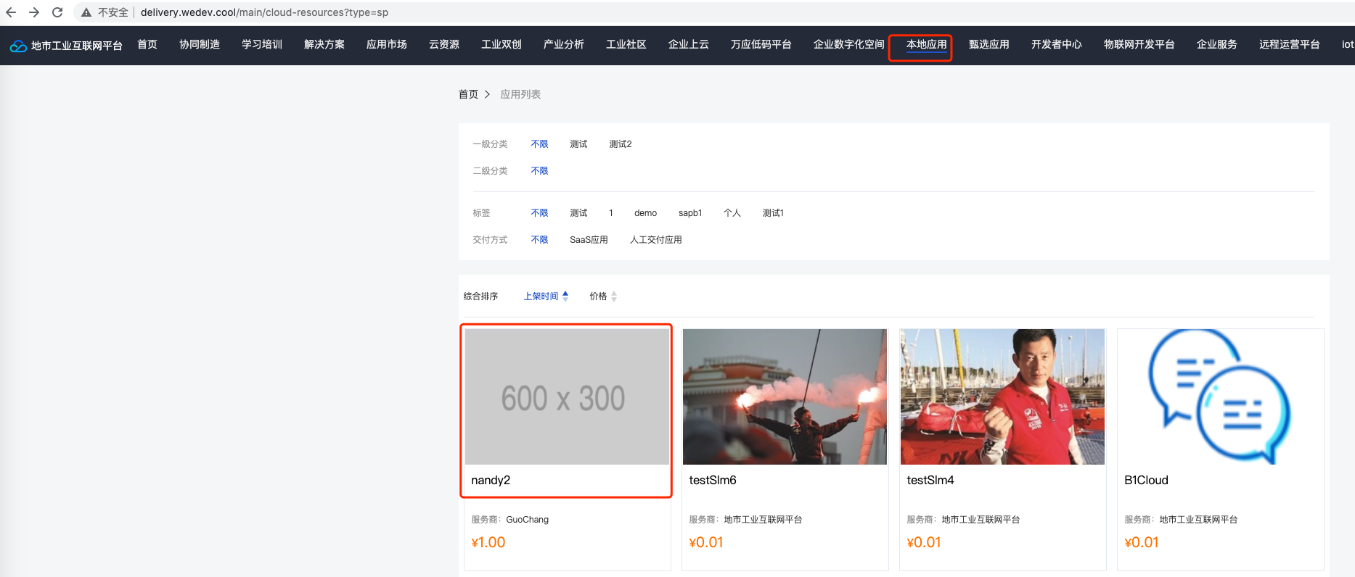The width and height of the screenshot is (1355, 577).
Task: Open 企业上云 navigation item
Action: 689,45
